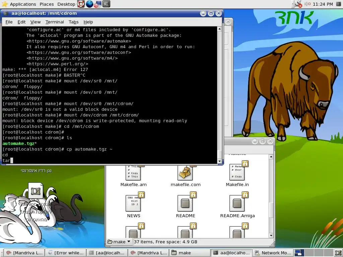Image resolution: width=343 pixels, height=257 pixels.
Task: Open makefile.com bulldozer icon
Action: click(x=186, y=173)
